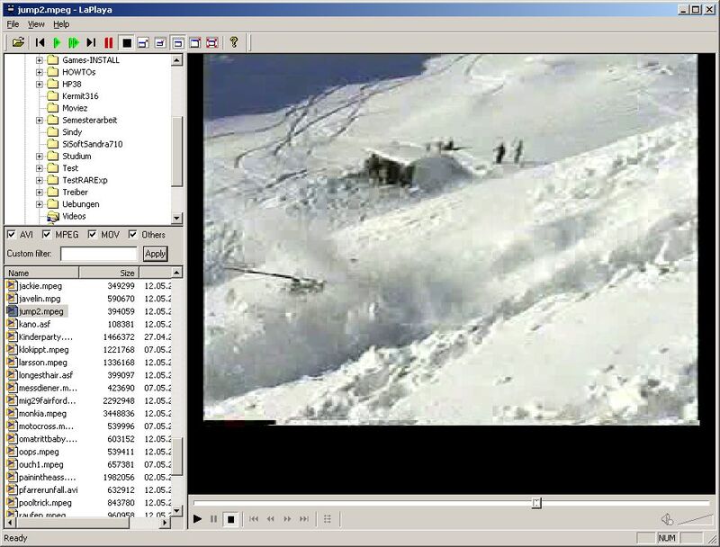The image size is (720, 547).
Task: Click the Custom filter text field
Action: tap(99, 254)
